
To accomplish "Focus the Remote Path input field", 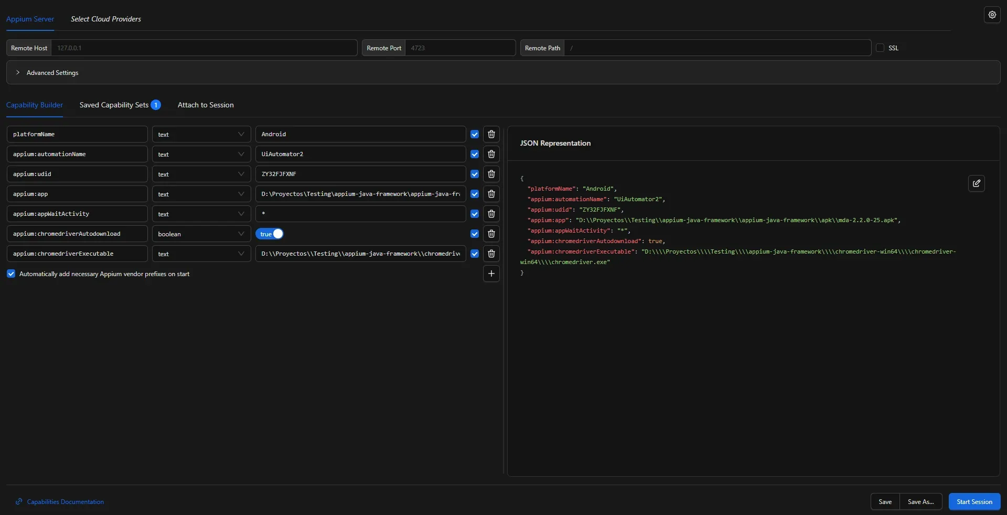I will (717, 48).
